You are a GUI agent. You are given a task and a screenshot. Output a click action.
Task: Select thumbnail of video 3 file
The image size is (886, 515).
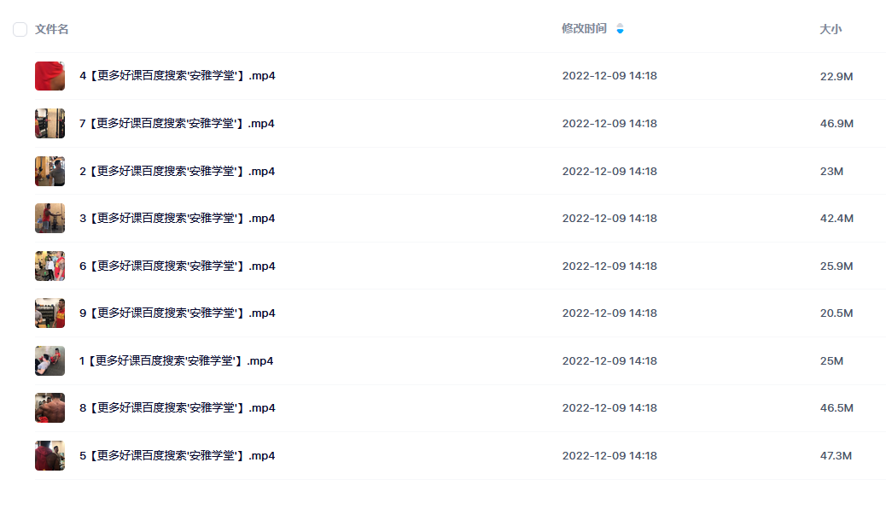(50, 219)
